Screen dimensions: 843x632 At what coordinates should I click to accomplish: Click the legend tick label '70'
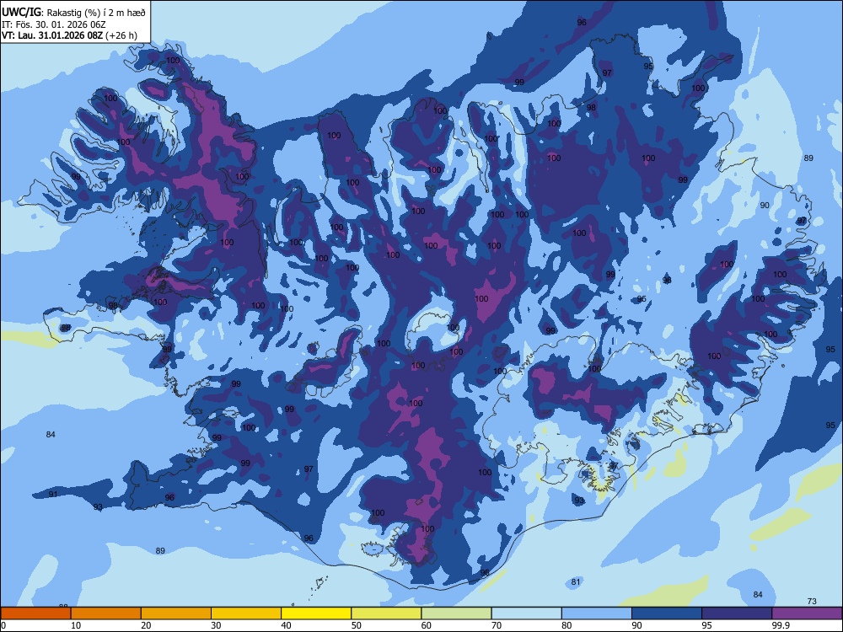pyautogui.click(x=497, y=625)
